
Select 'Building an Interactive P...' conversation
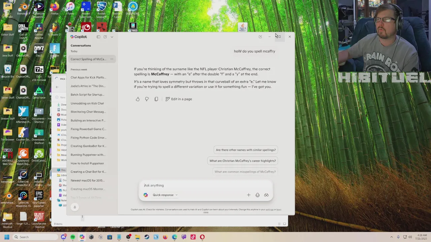88,121
